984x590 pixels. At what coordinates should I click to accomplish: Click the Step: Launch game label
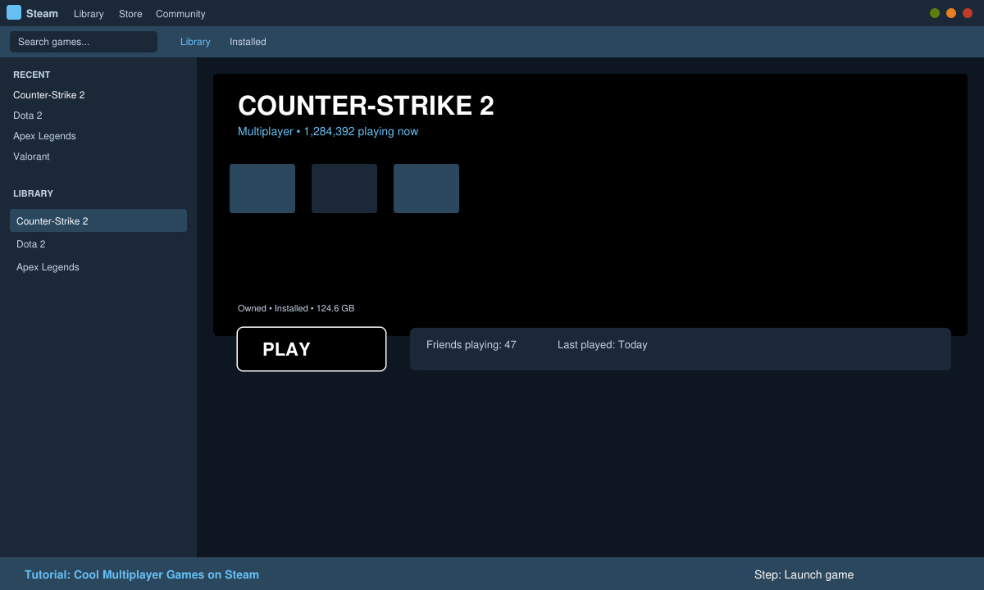tap(804, 574)
